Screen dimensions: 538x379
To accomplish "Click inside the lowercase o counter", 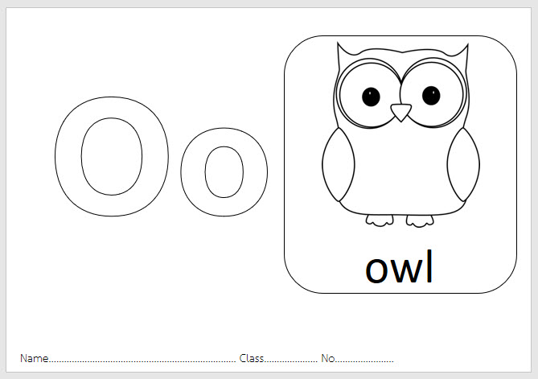I will click(224, 172).
